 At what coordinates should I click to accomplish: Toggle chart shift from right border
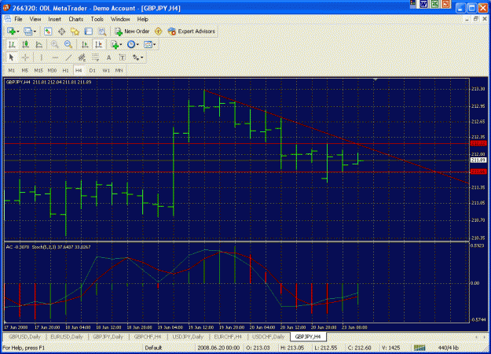click(x=98, y=45)
